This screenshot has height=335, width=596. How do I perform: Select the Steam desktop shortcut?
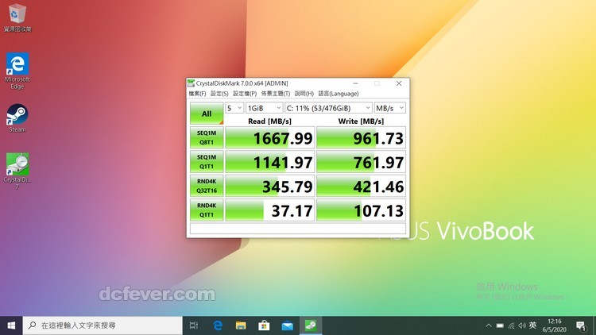17,118
